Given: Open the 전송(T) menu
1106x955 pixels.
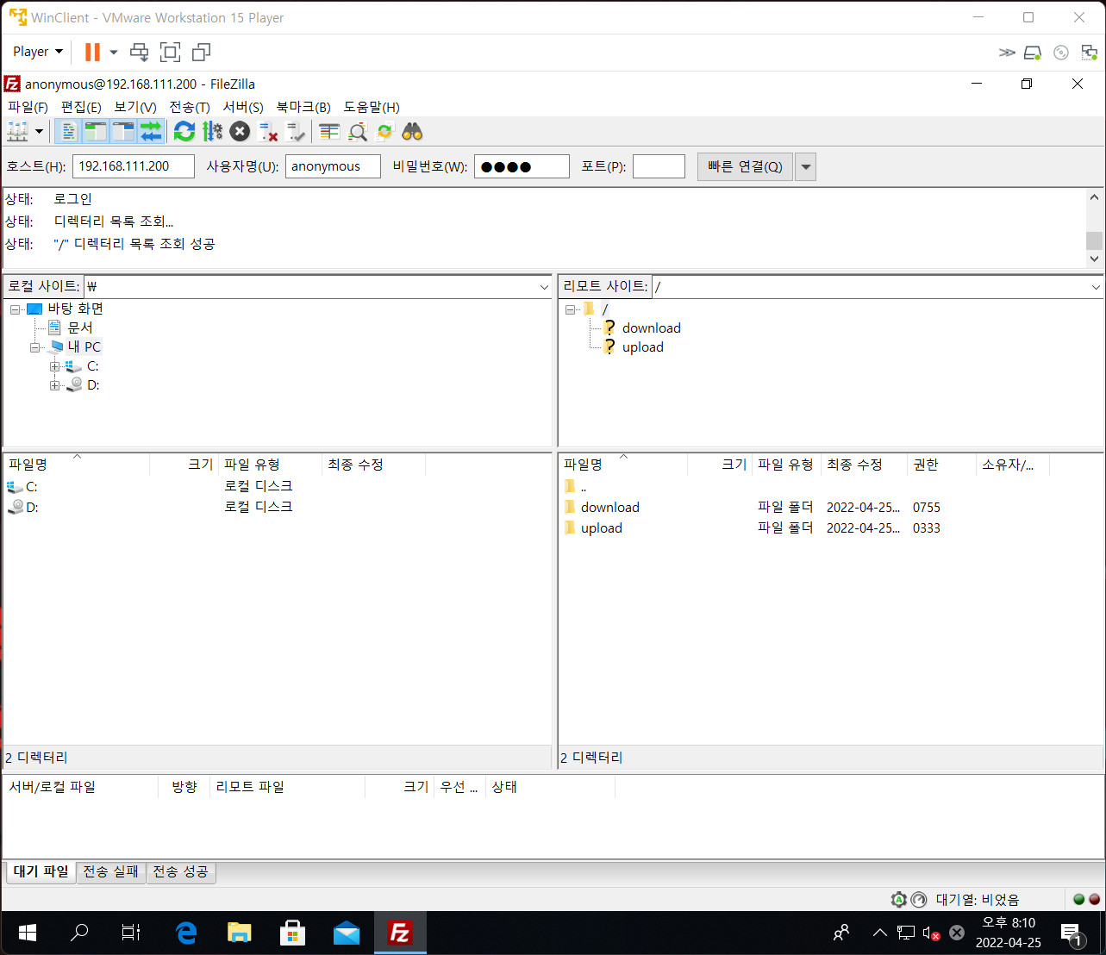Looking at the screenshot, I should 190,107.
